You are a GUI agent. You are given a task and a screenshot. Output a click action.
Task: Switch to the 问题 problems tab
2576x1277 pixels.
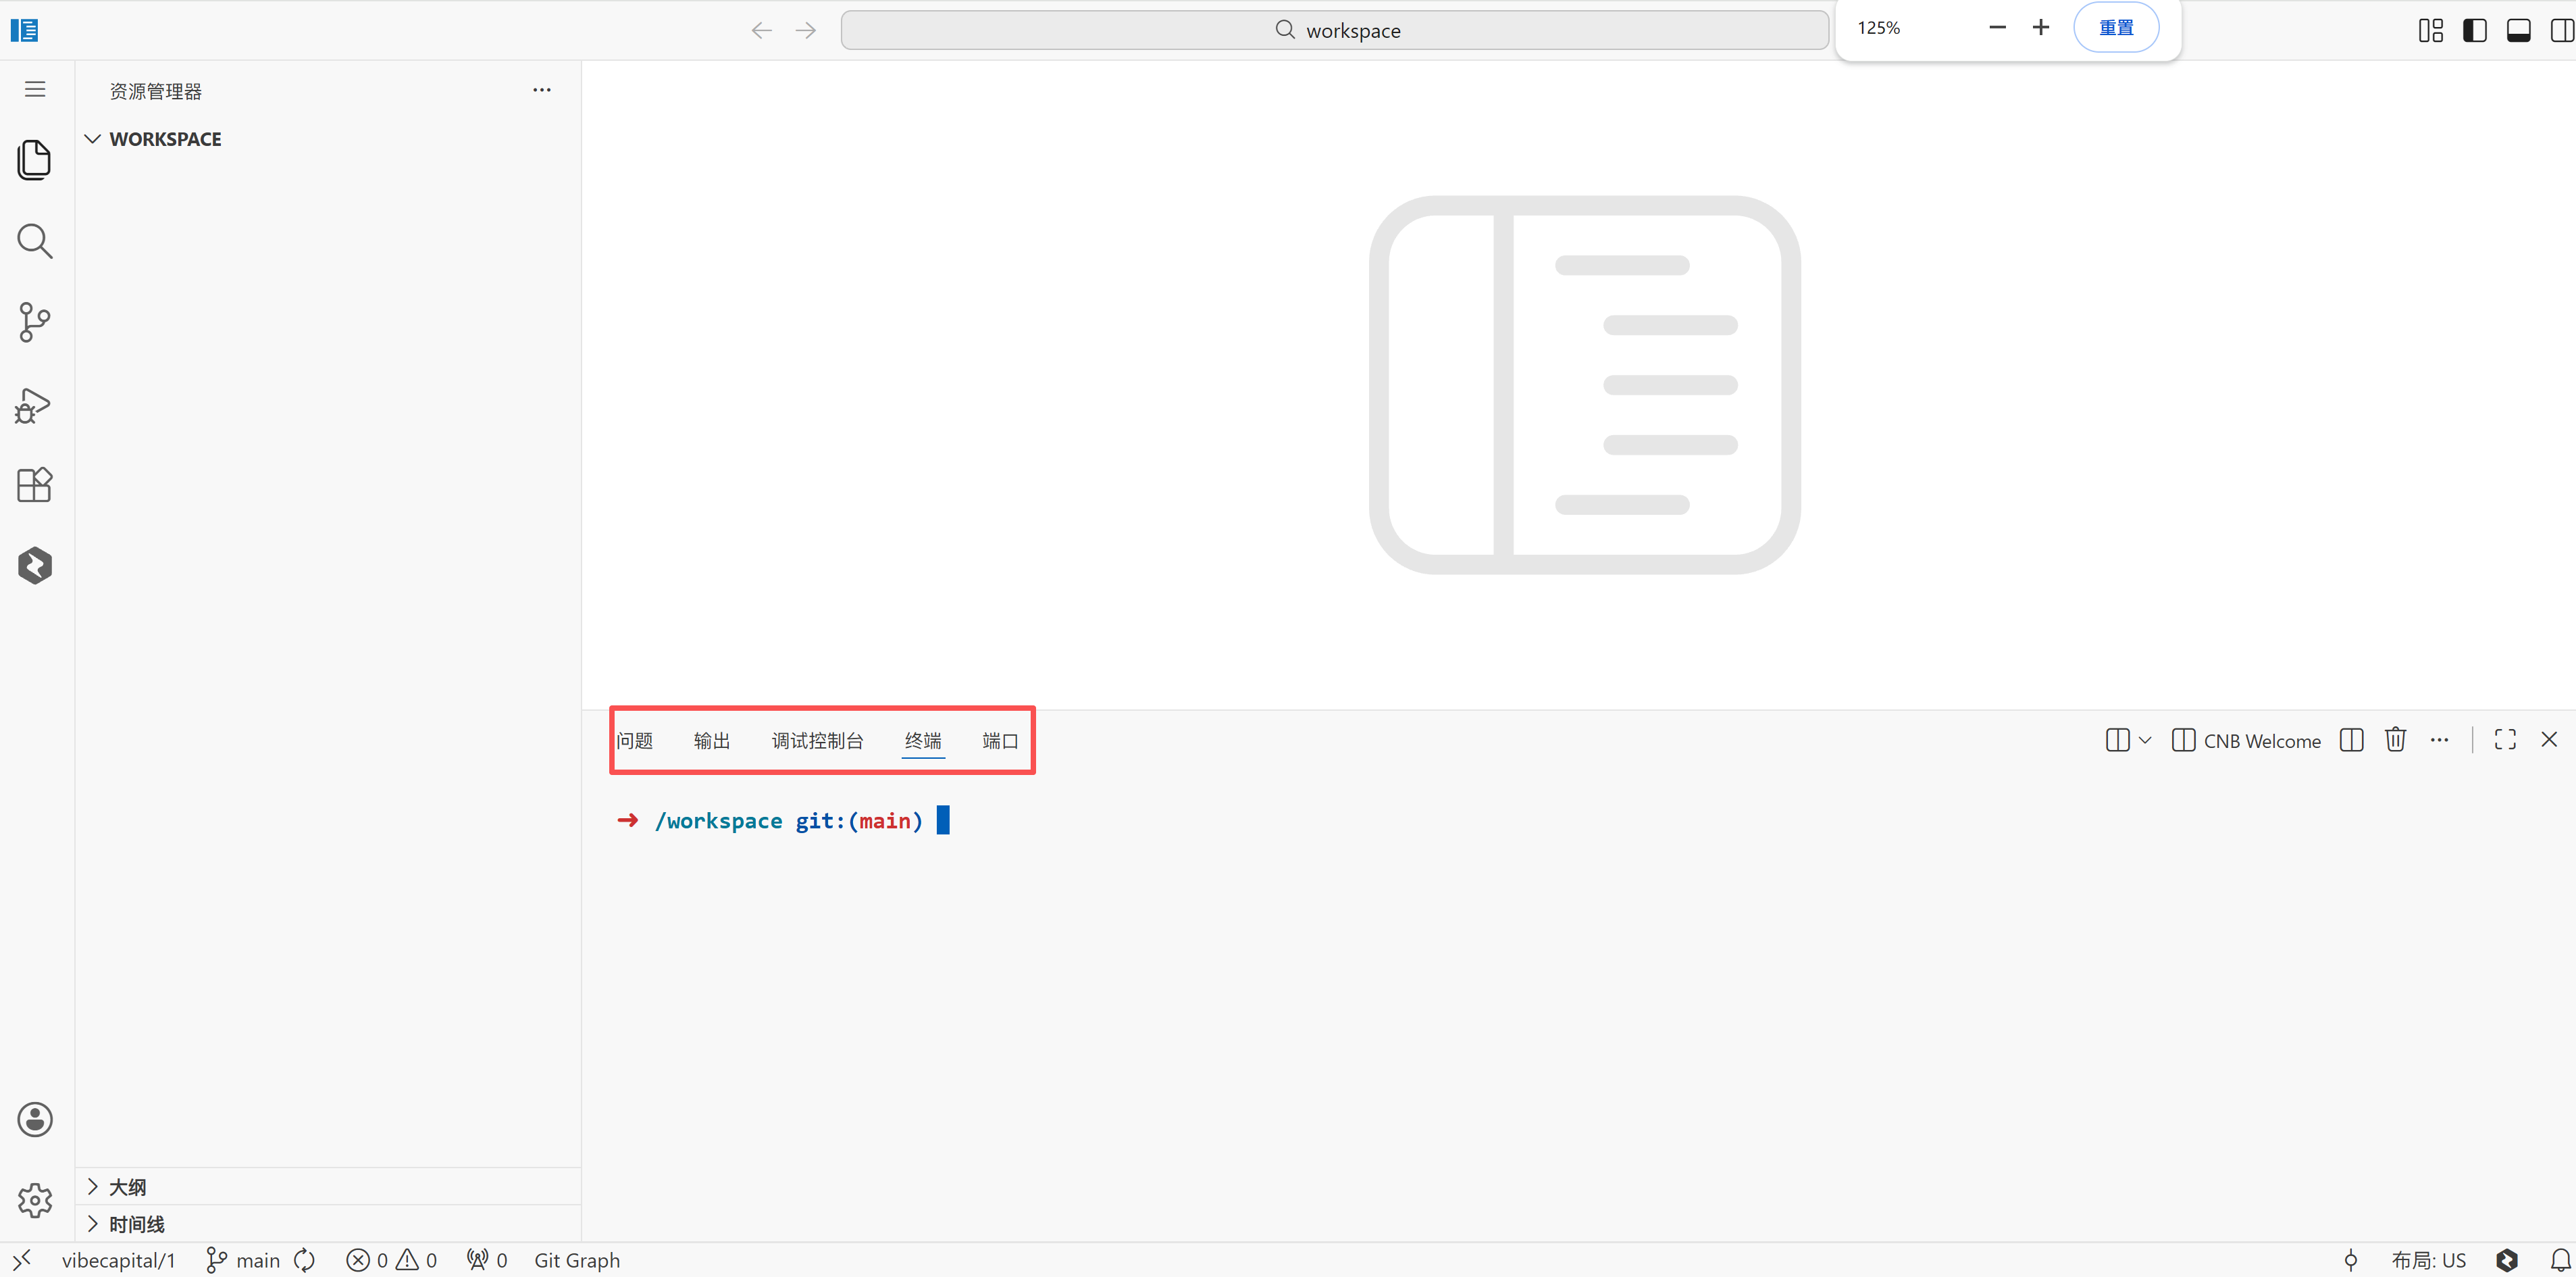point(636,740)
